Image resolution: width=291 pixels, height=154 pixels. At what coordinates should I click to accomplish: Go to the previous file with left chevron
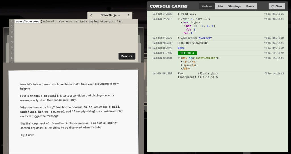tap(91, 15)
